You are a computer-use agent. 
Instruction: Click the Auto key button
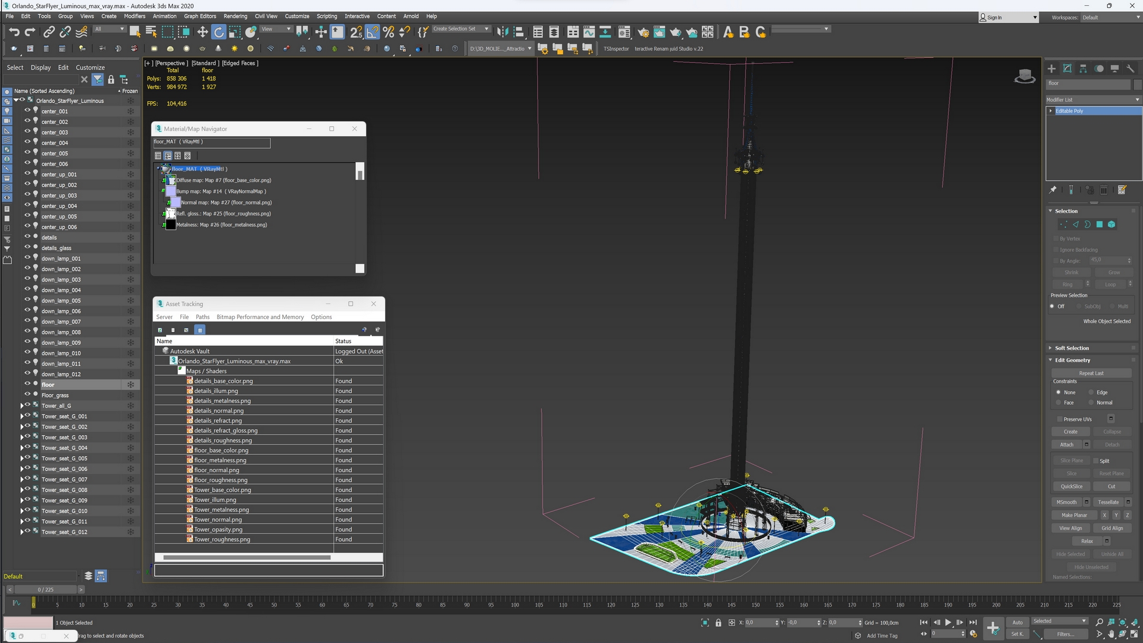[x=1017, y=622]
